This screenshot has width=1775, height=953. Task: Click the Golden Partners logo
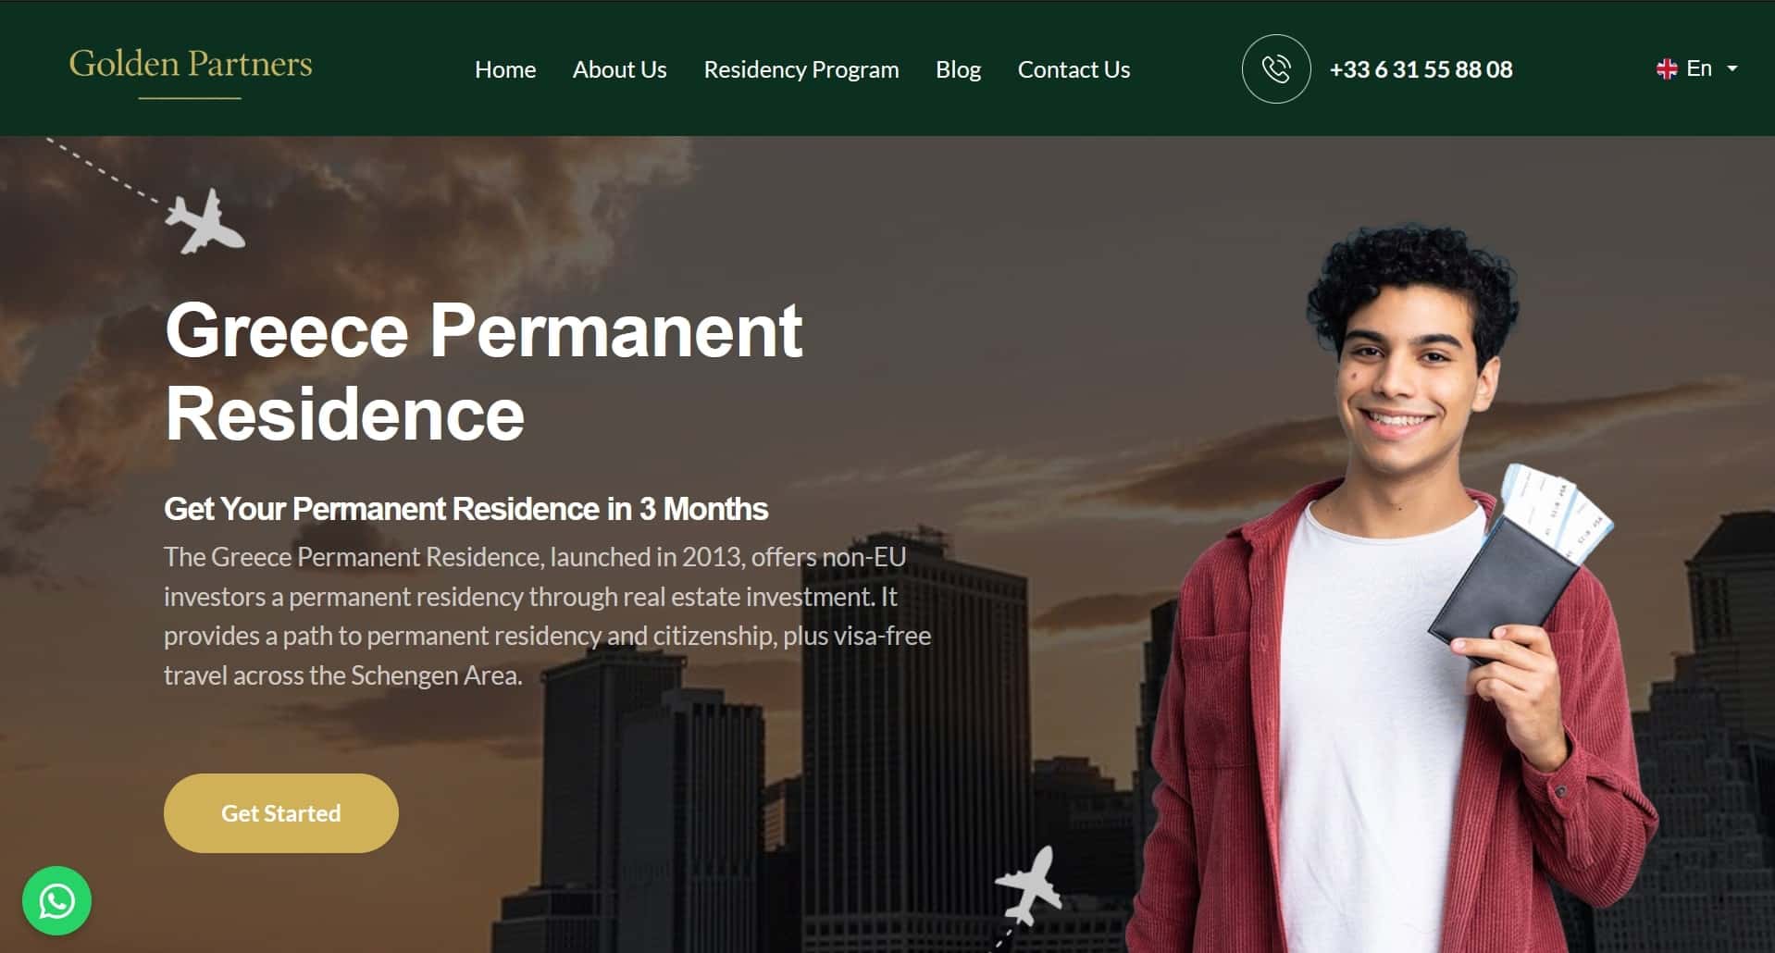tap(191, 69)
